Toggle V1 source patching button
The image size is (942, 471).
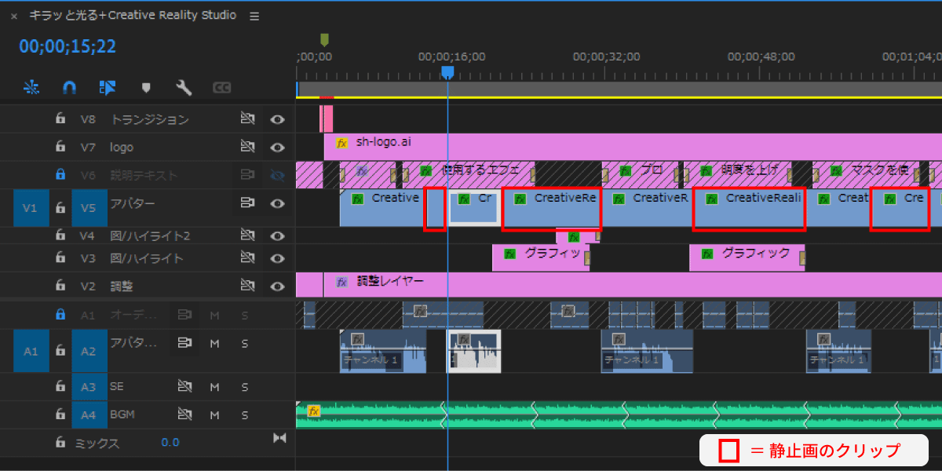coord(30,209)
